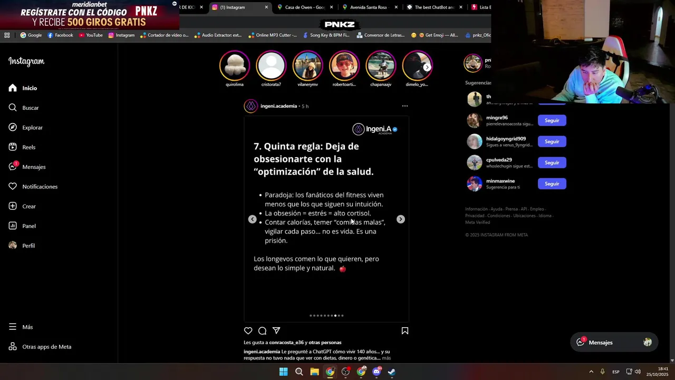The height and width of the screenshot is (380, 675).
Task: Click the Meta Verified footer link
Action: [477, 222]
